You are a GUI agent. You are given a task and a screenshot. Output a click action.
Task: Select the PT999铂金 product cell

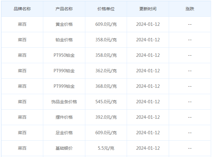pyautogui.click(x=64, y=86)
